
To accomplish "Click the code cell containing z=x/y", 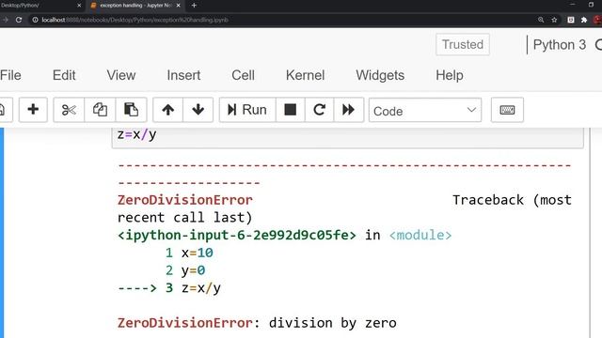I will 347,138.
